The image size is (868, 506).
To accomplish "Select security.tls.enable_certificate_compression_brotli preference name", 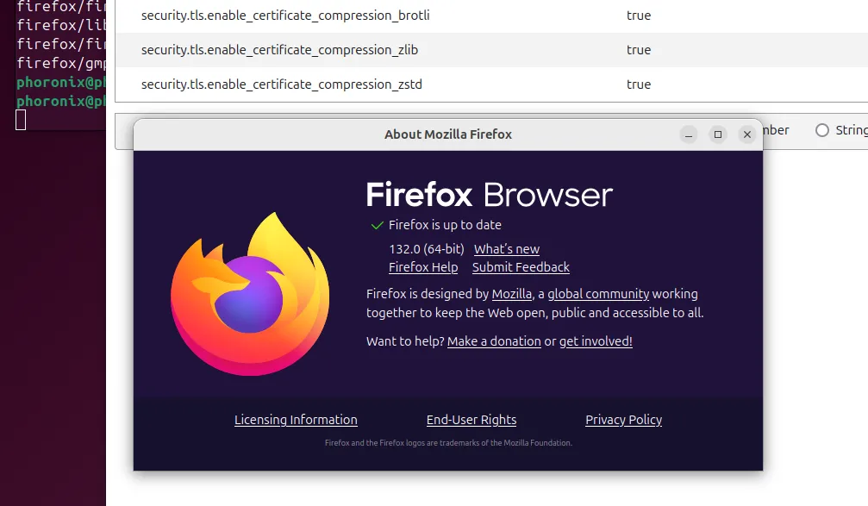I will point(285,16).
